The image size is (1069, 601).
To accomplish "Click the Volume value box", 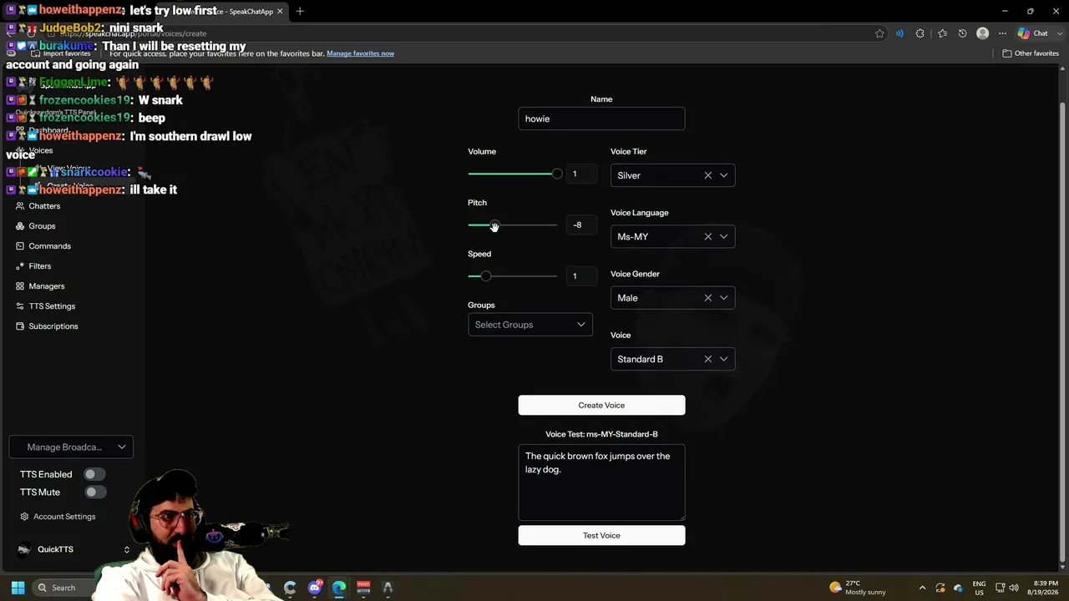I will point(580,174).
